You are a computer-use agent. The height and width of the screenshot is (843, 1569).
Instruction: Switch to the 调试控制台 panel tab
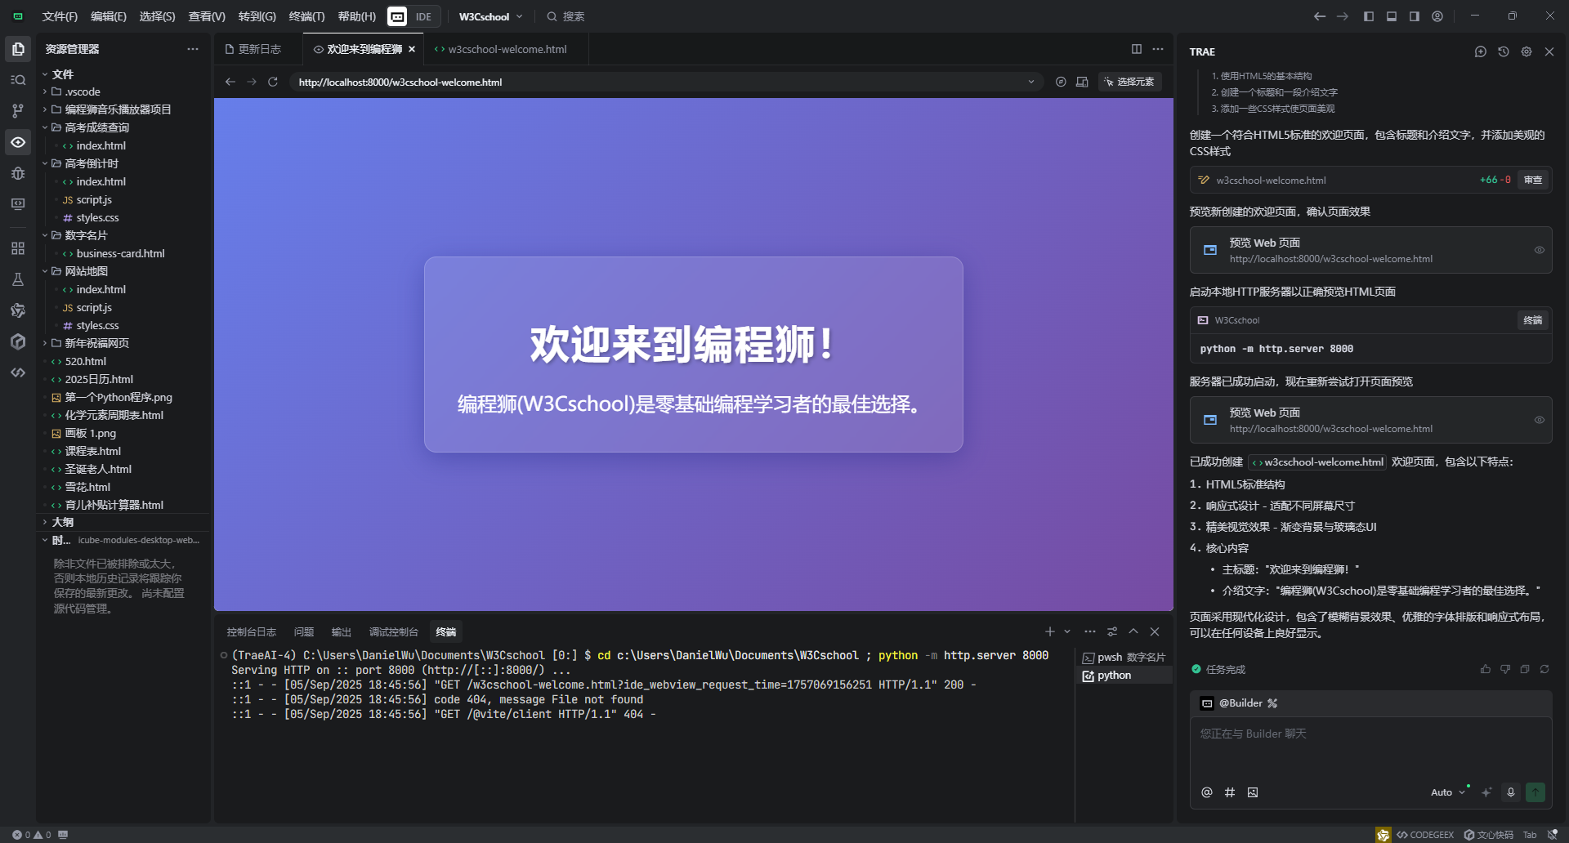point(393,631)
